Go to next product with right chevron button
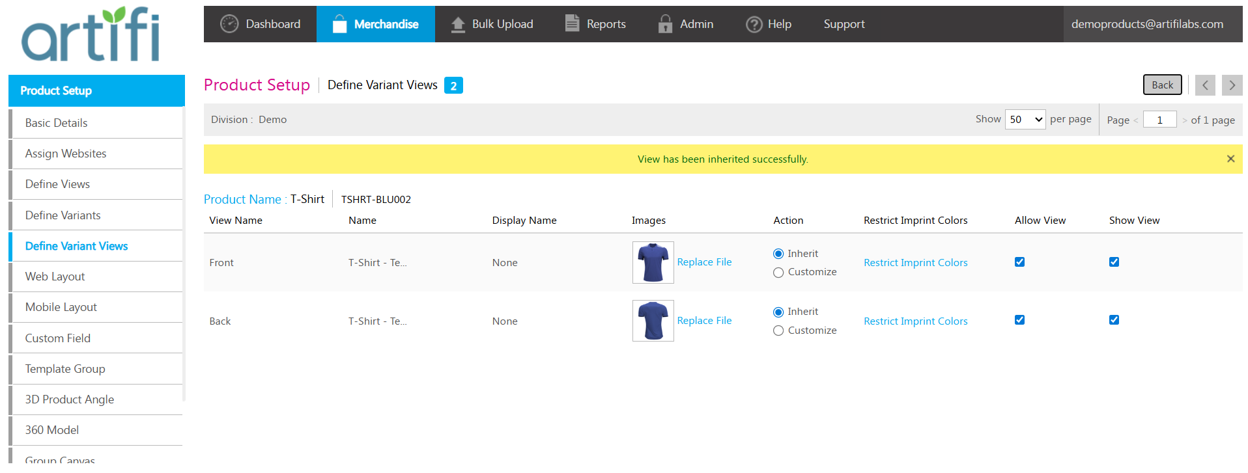This screenshot has width=1248, height=473. point(1232,85)
